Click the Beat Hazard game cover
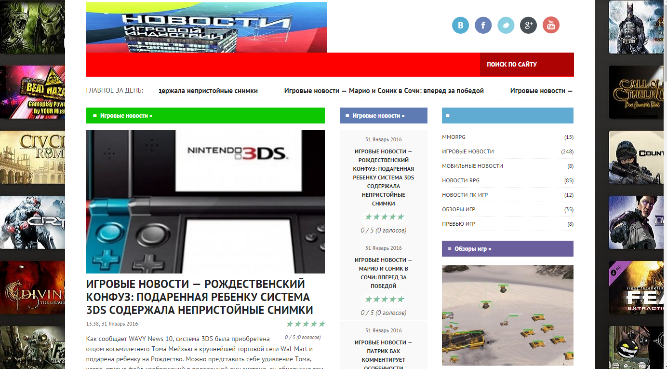The image size is (667, 369). [x=32, y=92]
